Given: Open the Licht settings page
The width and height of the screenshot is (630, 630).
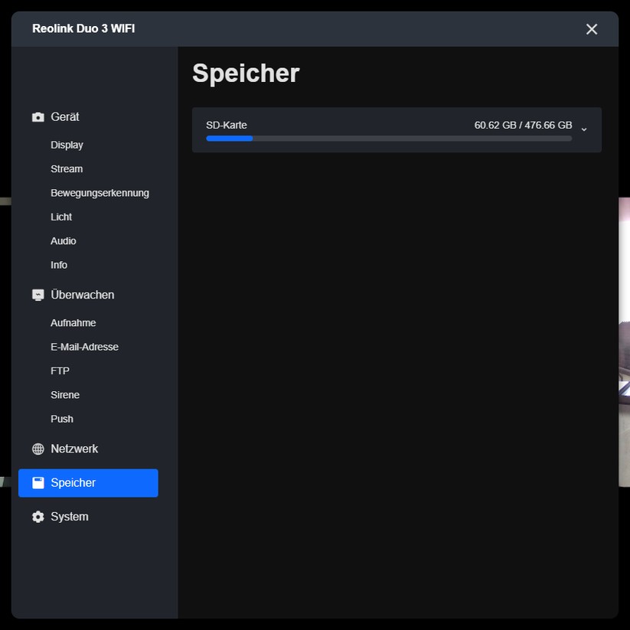Looking at the screenshot, I should click(x=61, y=217).
